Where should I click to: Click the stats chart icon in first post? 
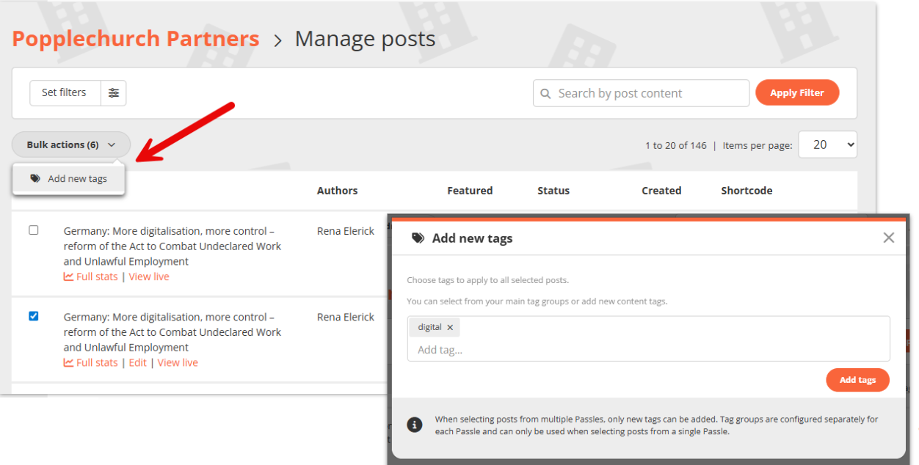click(x=68, y=277)
